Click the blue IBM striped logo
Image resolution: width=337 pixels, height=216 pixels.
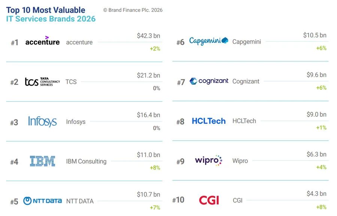[43, 161]
